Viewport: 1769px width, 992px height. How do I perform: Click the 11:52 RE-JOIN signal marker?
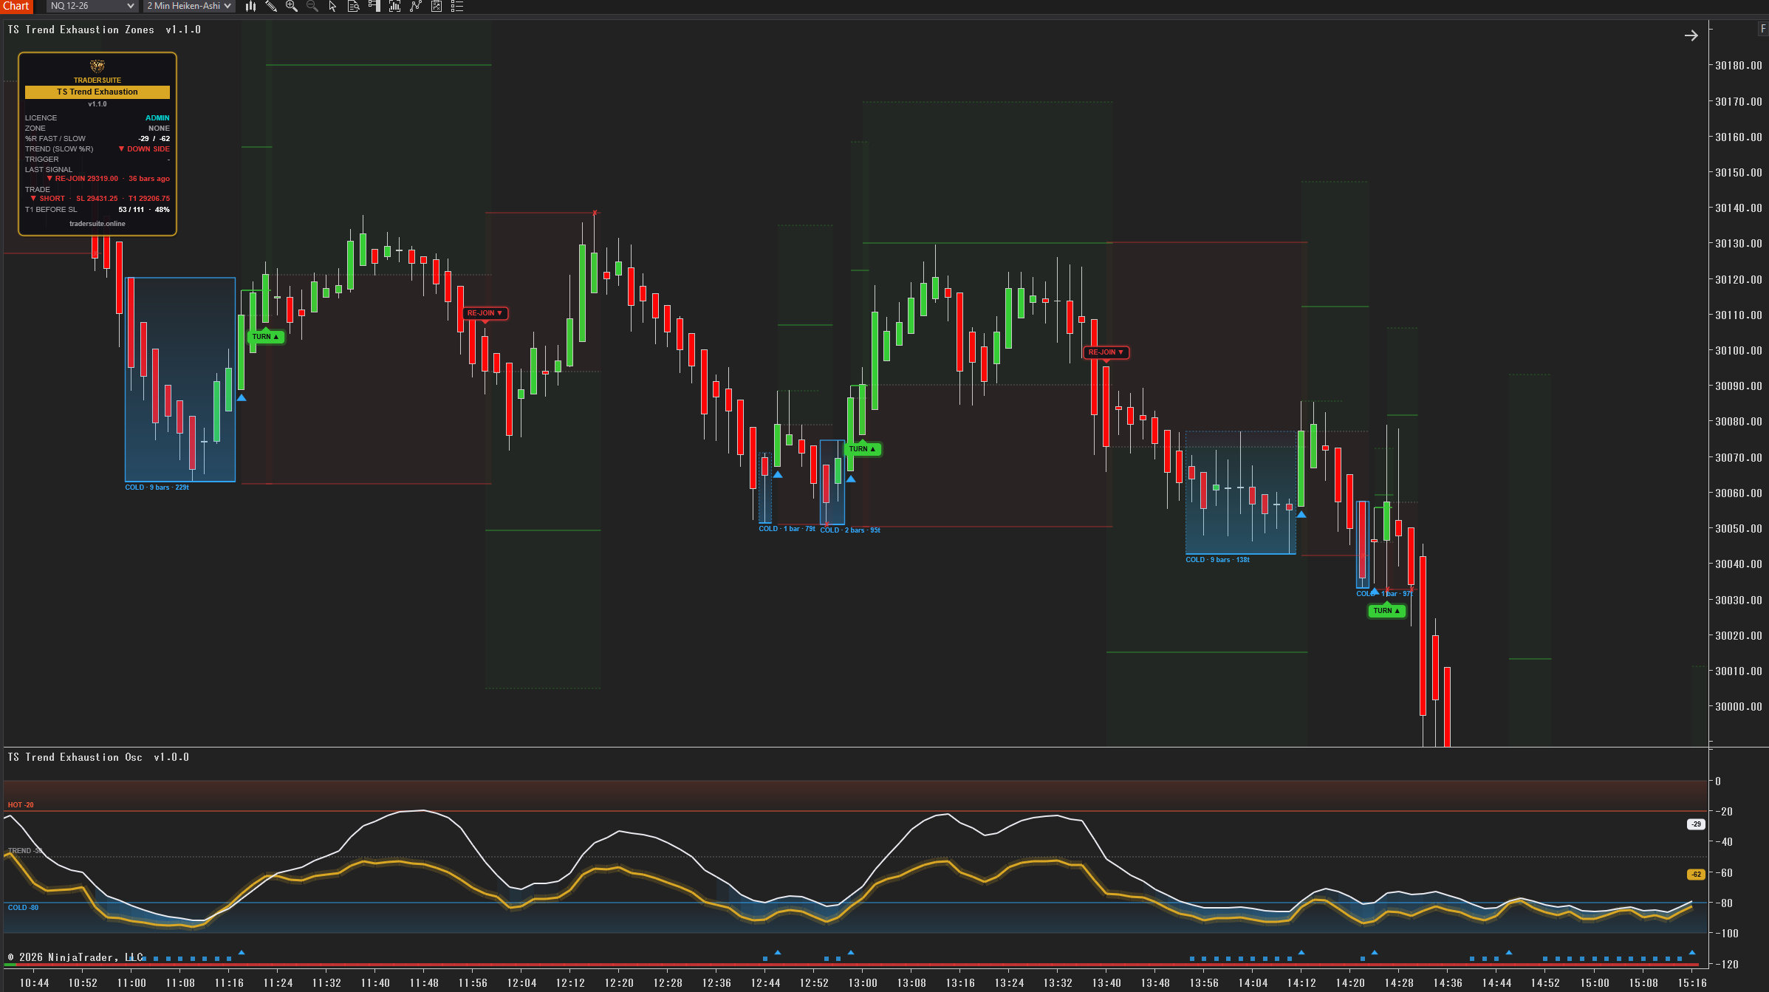click(485, 313)
